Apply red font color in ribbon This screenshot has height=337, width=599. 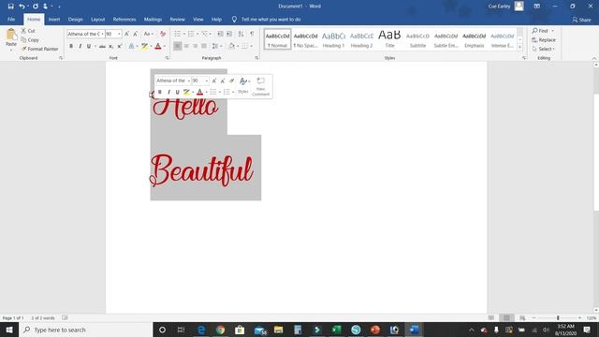coord(158,46)
